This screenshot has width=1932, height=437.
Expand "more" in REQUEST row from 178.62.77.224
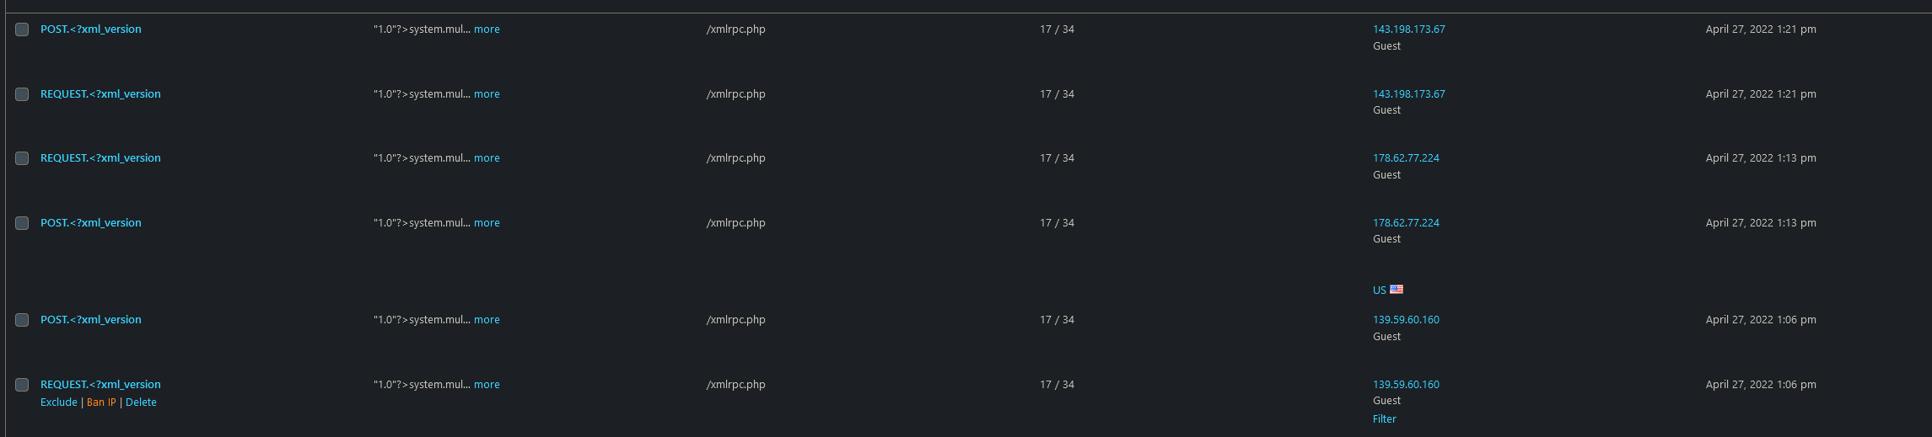pos(487,158)
